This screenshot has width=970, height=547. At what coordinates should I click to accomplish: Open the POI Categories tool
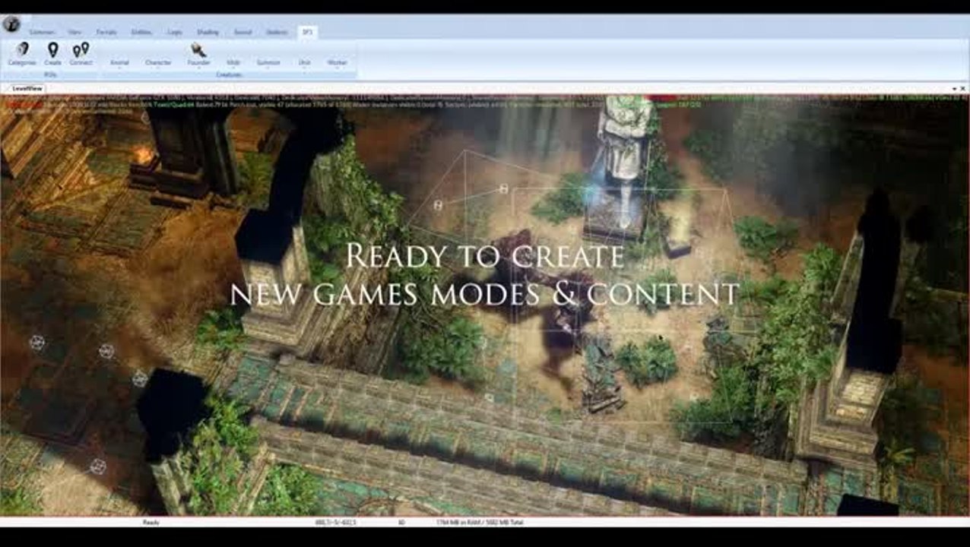22,54
